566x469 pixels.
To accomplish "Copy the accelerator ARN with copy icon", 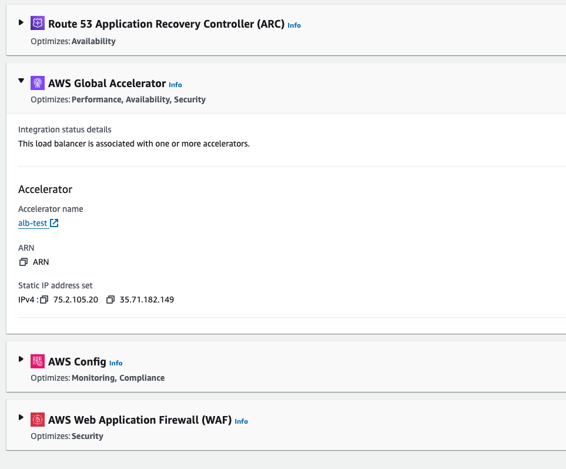I will pos(23,262).
